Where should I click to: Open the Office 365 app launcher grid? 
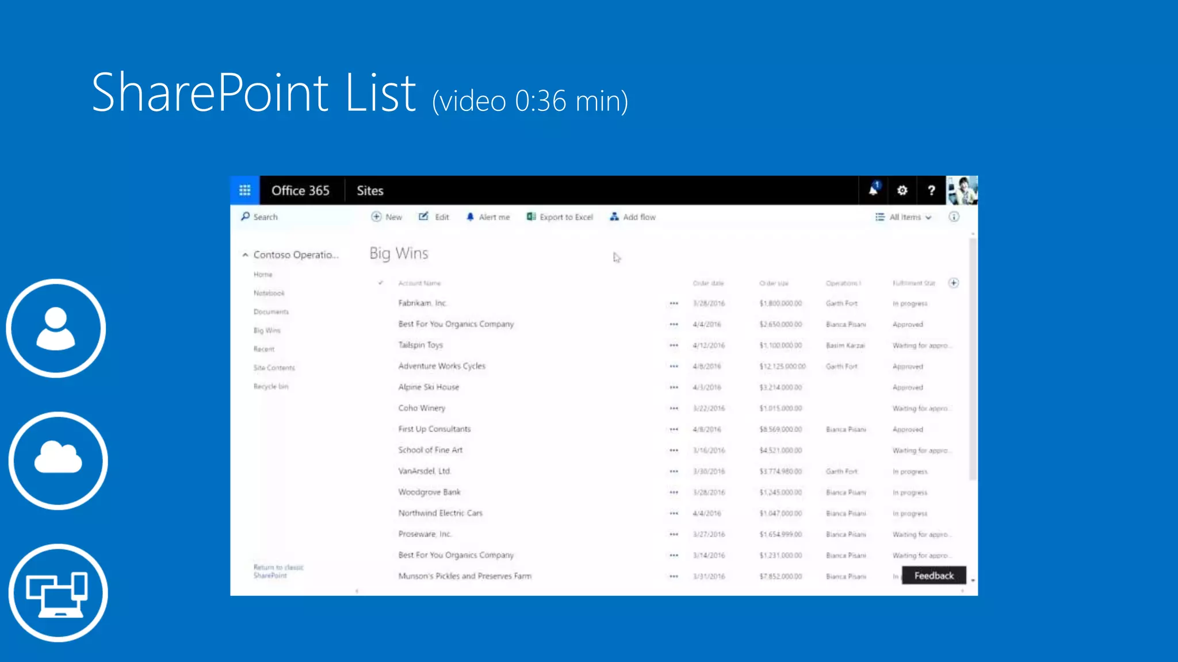244,190
